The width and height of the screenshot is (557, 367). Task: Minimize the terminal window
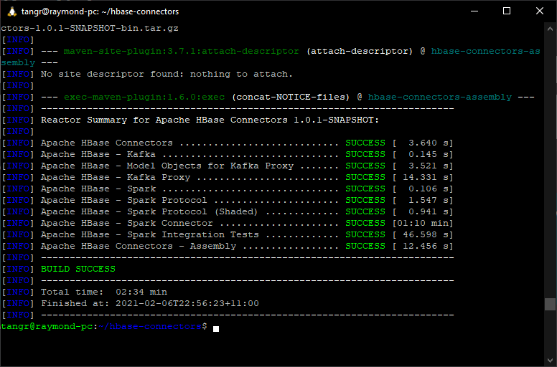[474, 11]
